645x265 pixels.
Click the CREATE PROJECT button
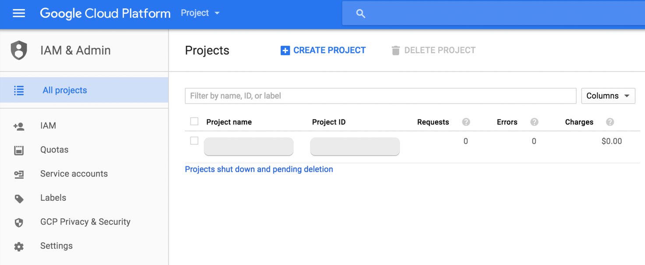point(323,50)
